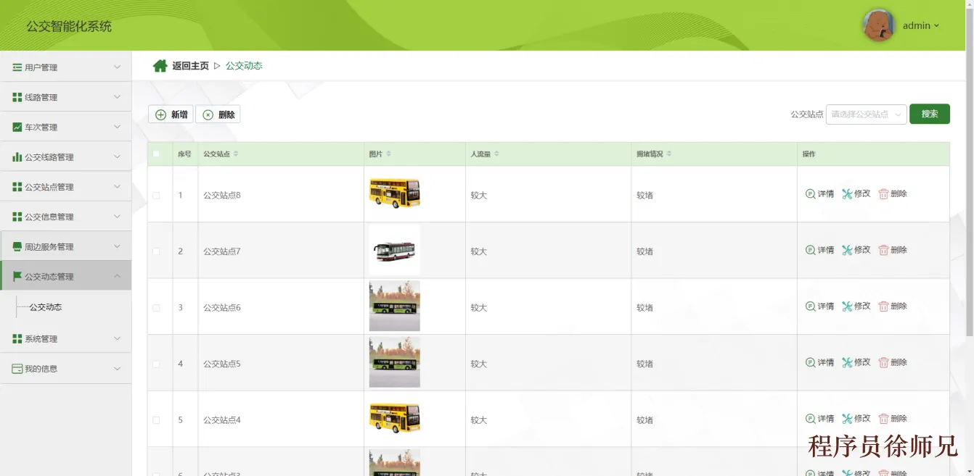Image resolution: width=974 pixels, height=476 pixels.
Task: Delete the 公交站点5 row
Action: pos(893,362)
